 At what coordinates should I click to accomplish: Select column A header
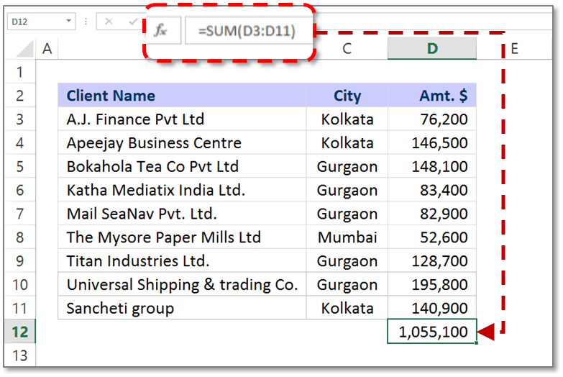[47, 48]
